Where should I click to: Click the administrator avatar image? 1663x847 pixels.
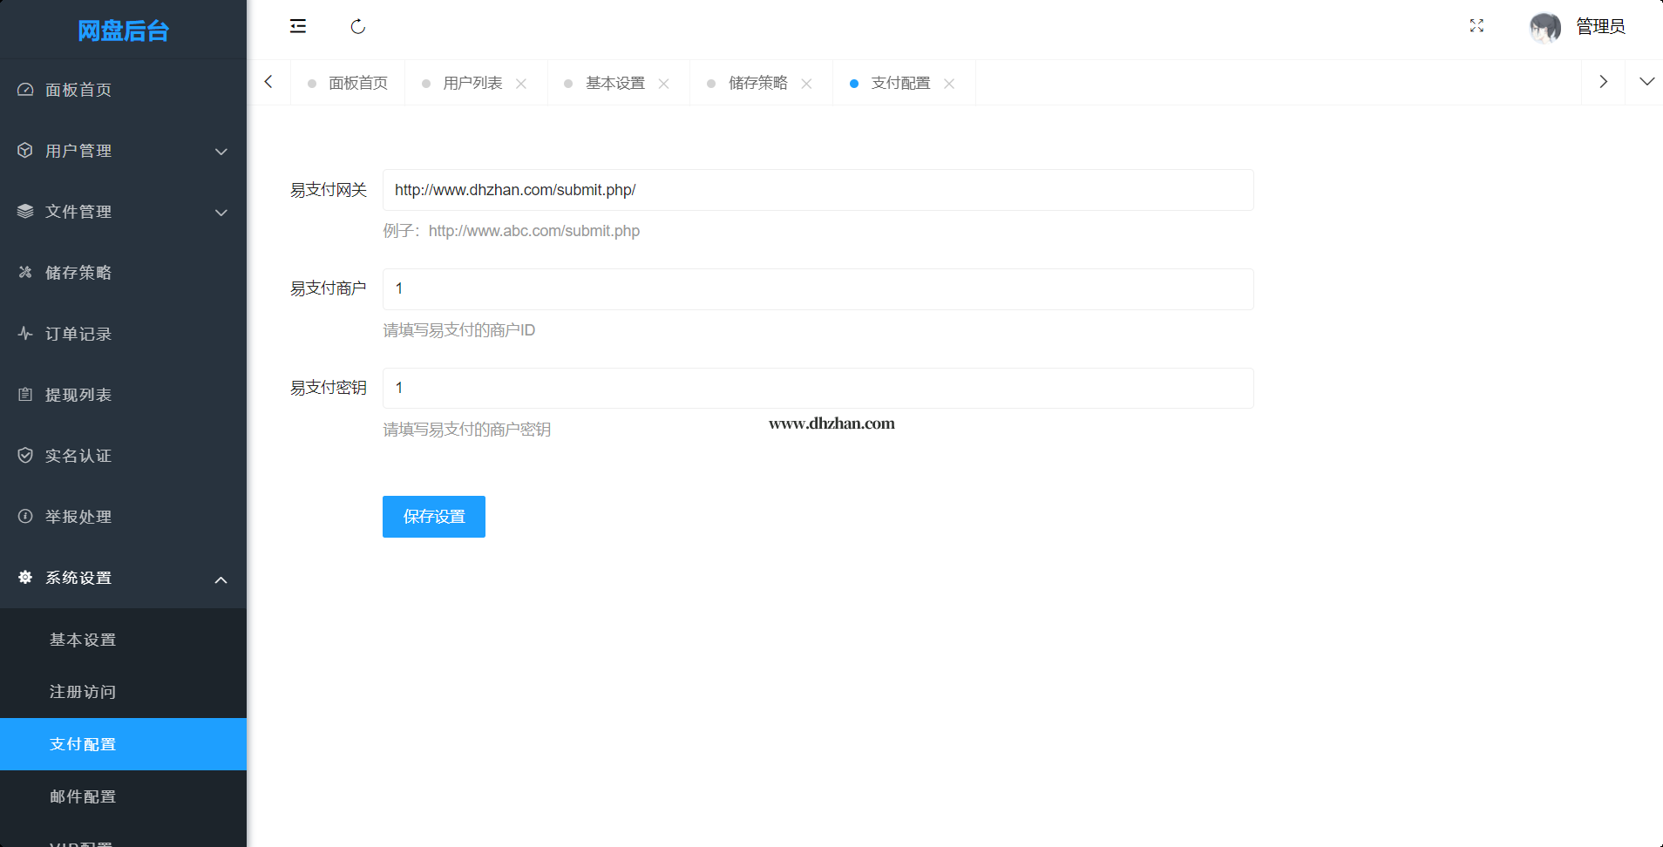pyautogui.click(x=1544, y=27)
